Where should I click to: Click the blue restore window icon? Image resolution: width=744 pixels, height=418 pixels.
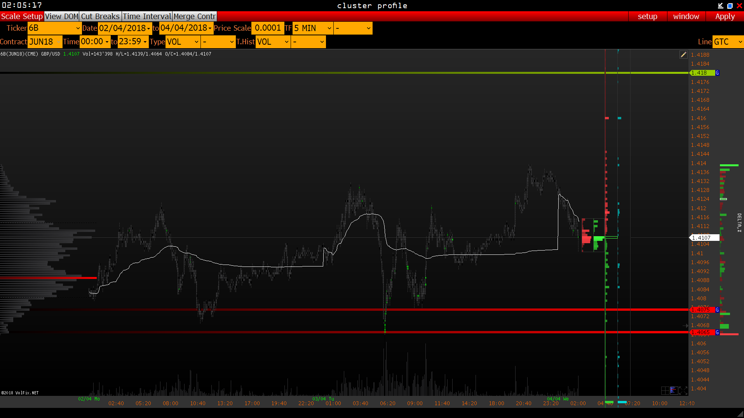[x=730, y=5]
